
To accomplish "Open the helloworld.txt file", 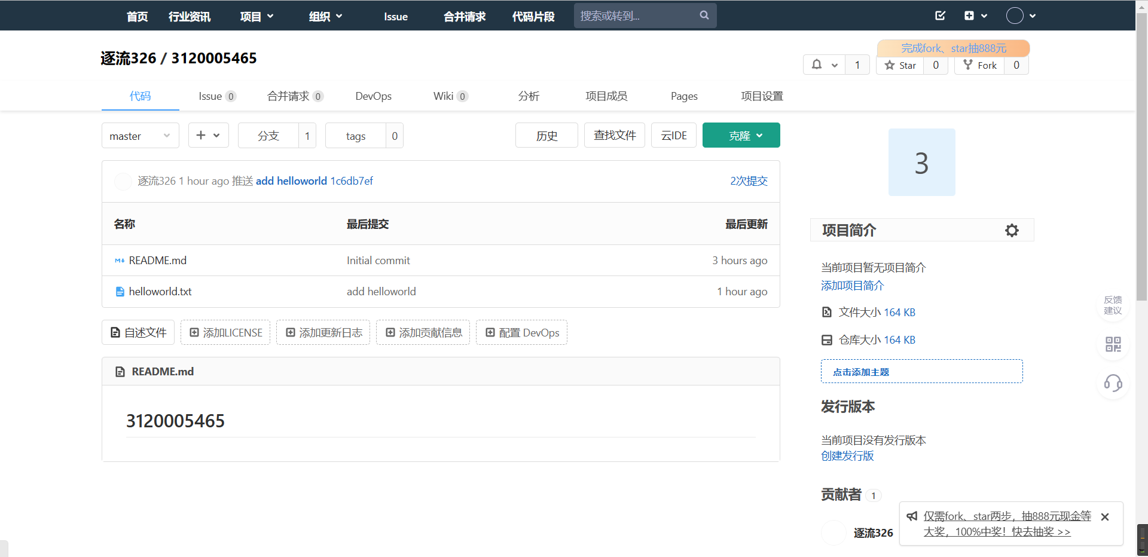I will pos(160,292).
